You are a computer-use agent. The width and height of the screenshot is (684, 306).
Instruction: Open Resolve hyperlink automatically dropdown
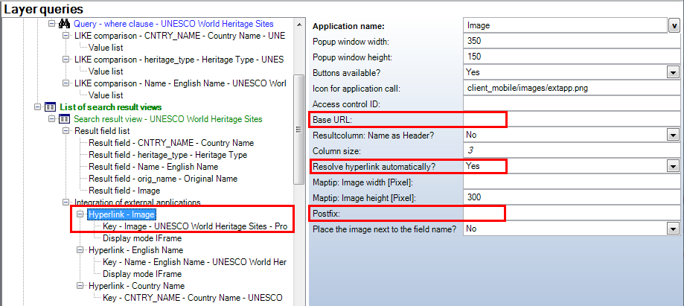click(x=673, y=167)
